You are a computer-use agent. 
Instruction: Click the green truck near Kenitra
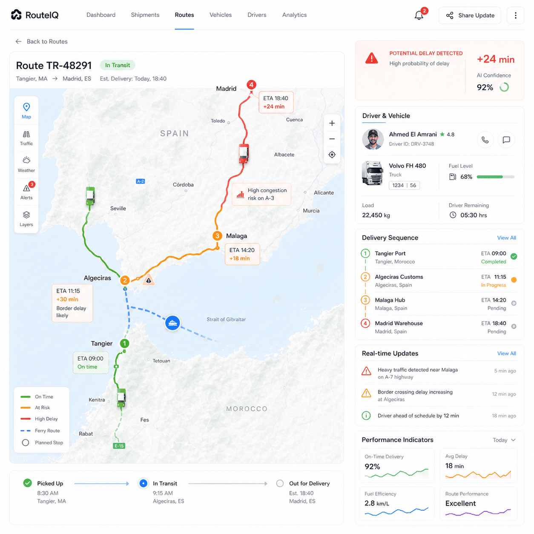[121, 398]
